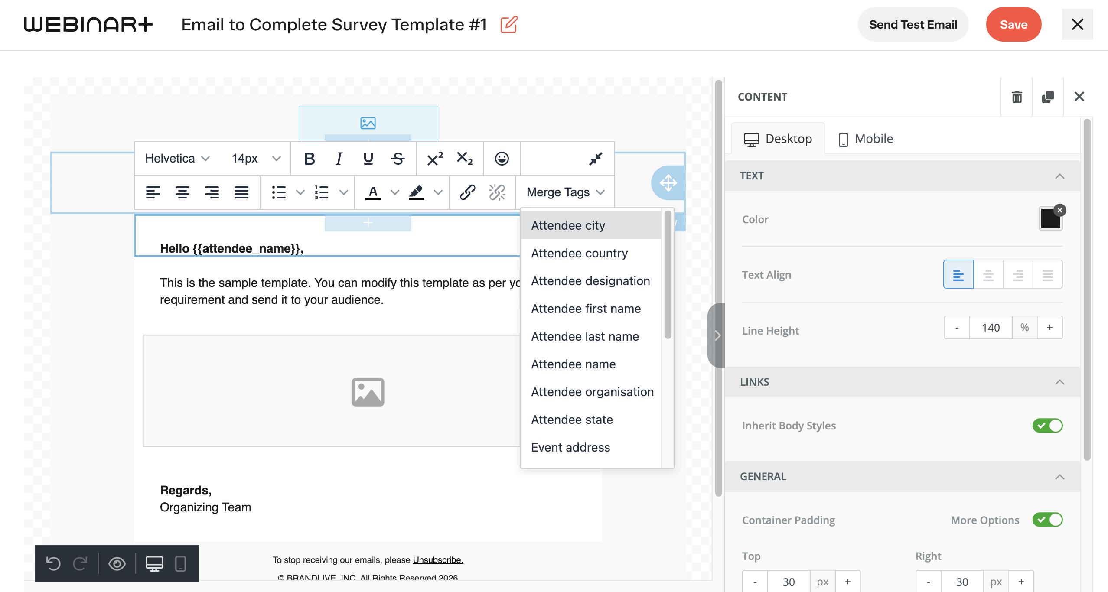The image size is (1108, 592).
Task: Toggle italic formatting
Action: tap(339, 159)
